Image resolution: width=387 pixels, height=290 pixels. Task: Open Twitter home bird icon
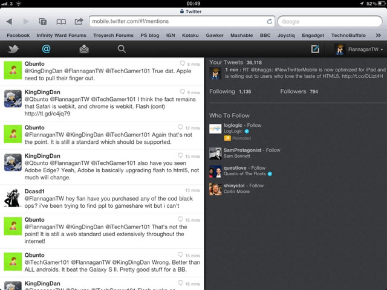(13, 49)
